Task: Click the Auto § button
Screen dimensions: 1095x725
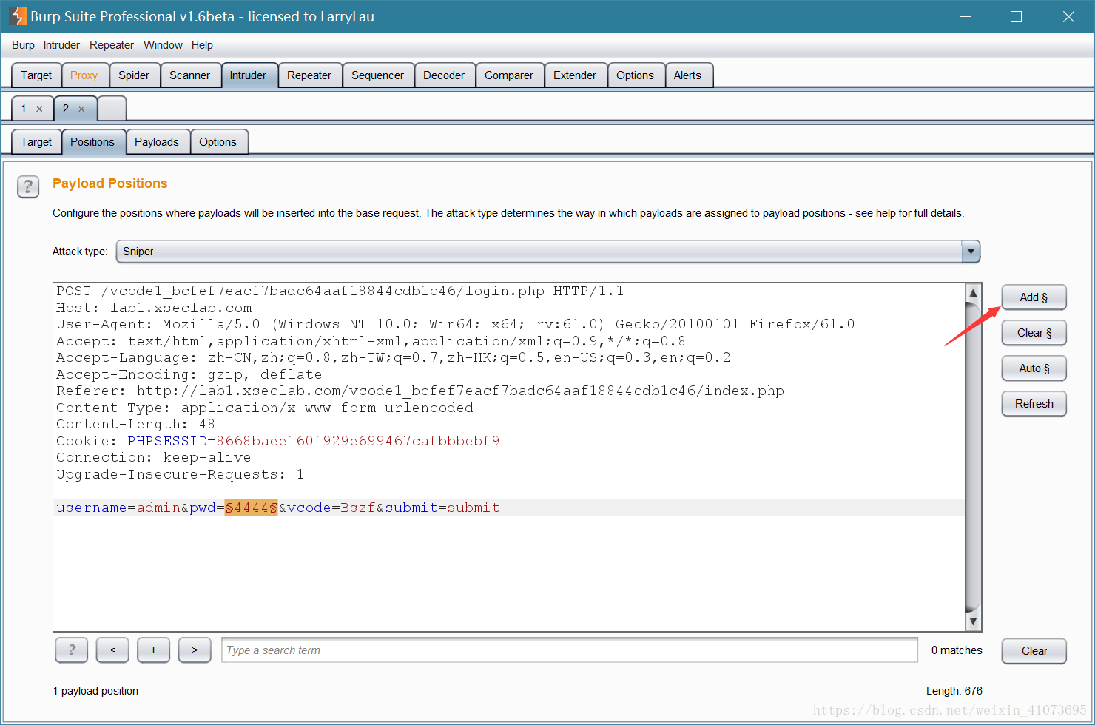Action: click(x=1034, y=368)
